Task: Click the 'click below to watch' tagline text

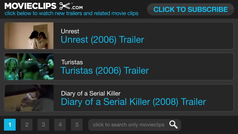Action: [x=71, y=13]
